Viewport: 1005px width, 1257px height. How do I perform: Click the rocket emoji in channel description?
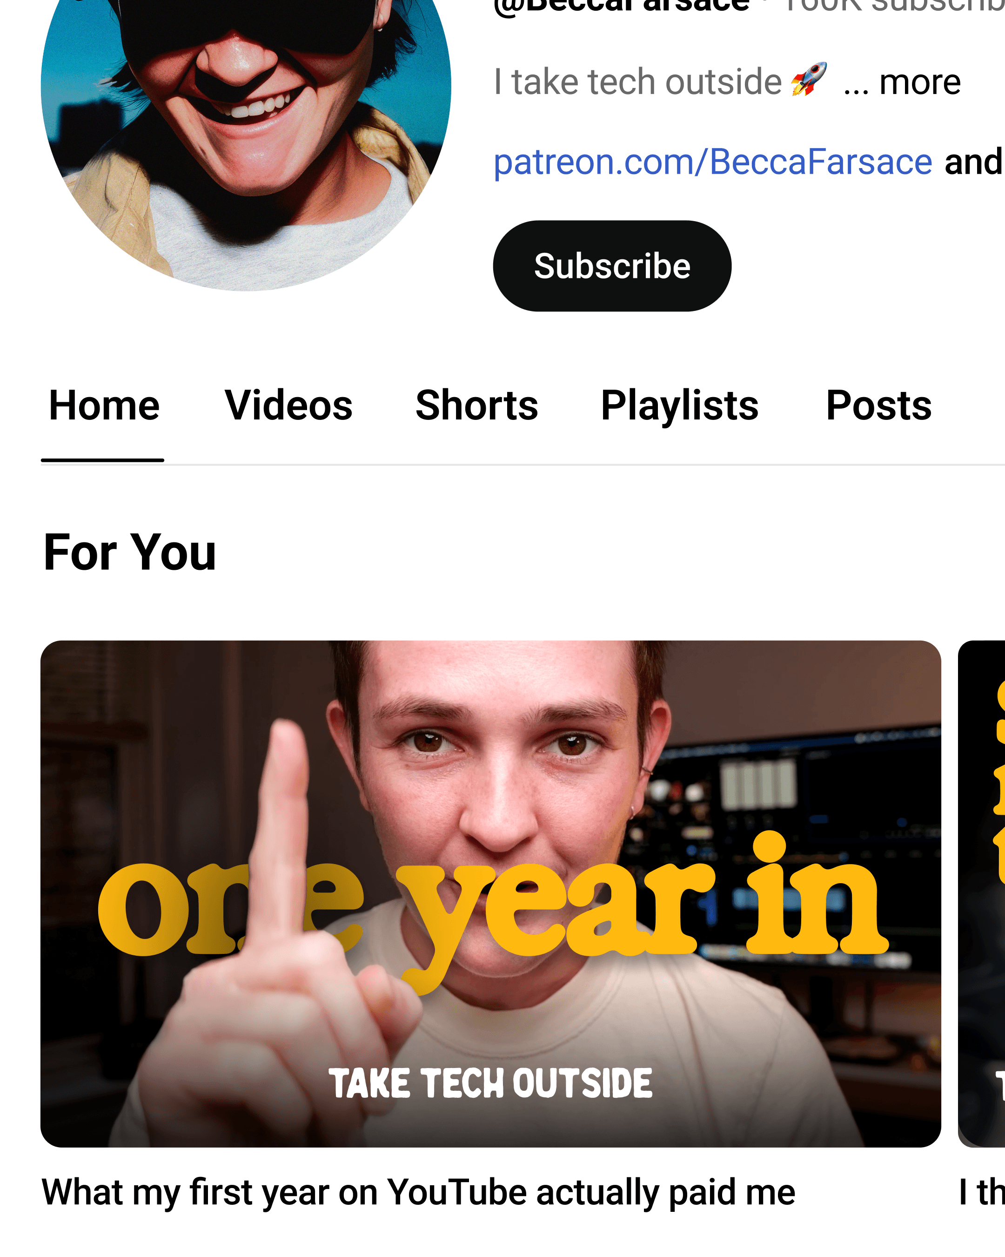(x=809, y=79)
